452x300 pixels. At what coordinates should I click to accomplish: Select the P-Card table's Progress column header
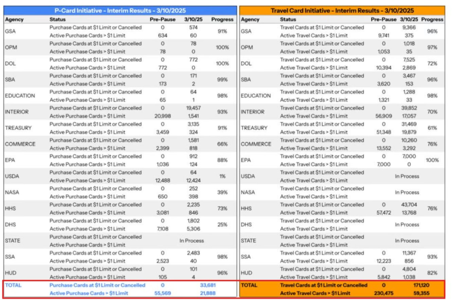(x=222, y=20)
